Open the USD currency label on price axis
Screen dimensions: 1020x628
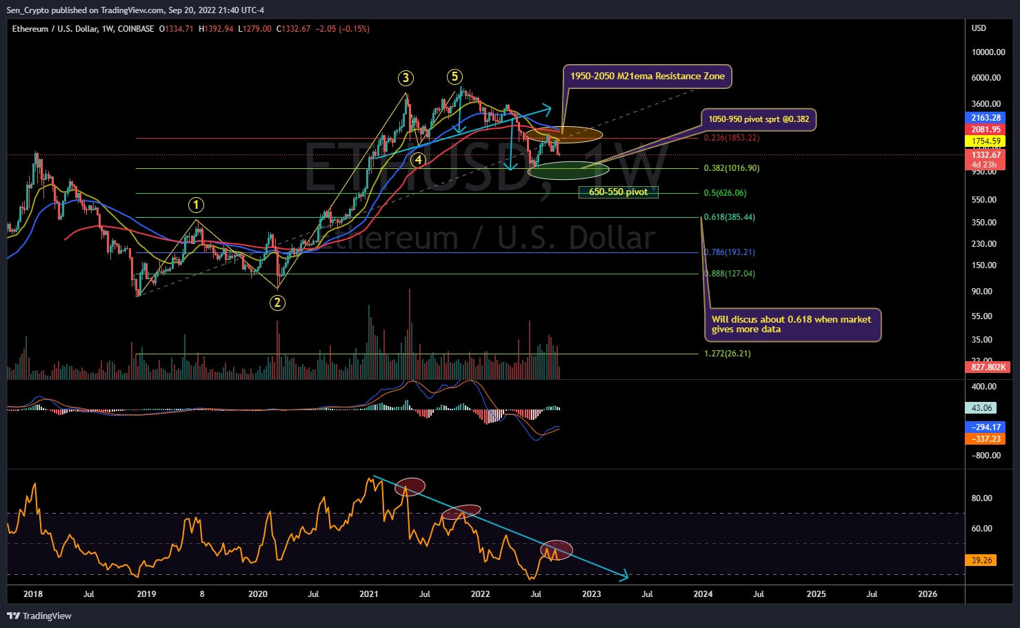pyautogui.click(x=979, y=28)
